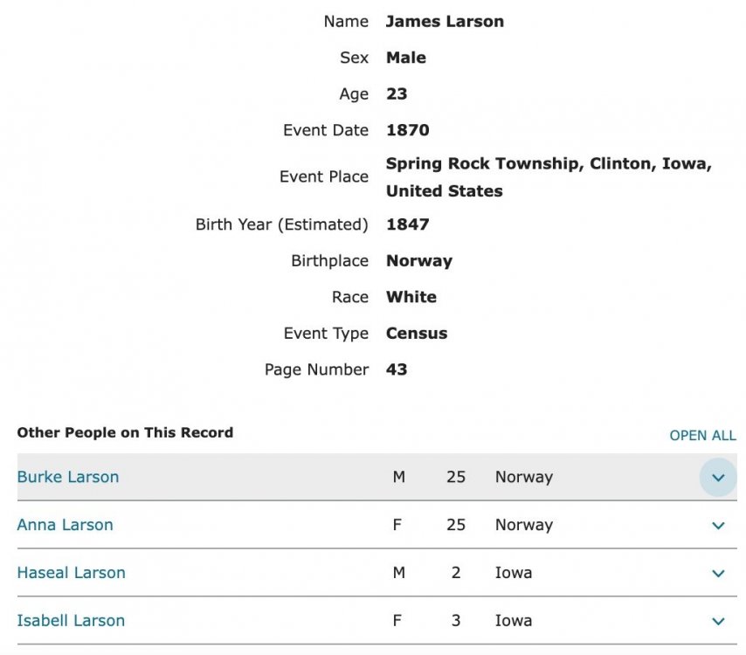Click the sex F in Anna Larson's row
Image resolution: width=746 pixels, height=655 pixels.
[x=397, y=525]
